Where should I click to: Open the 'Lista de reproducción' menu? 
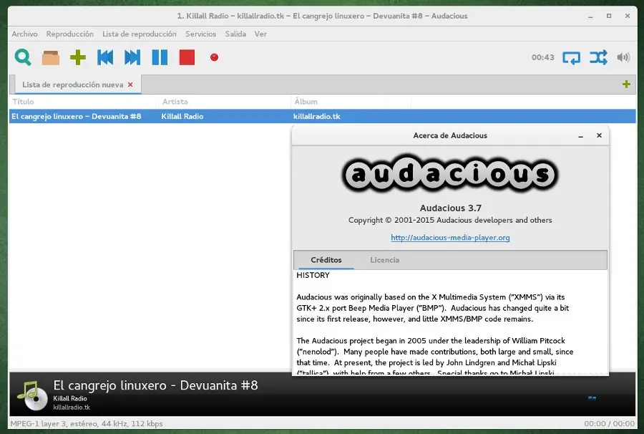[140, 34]
